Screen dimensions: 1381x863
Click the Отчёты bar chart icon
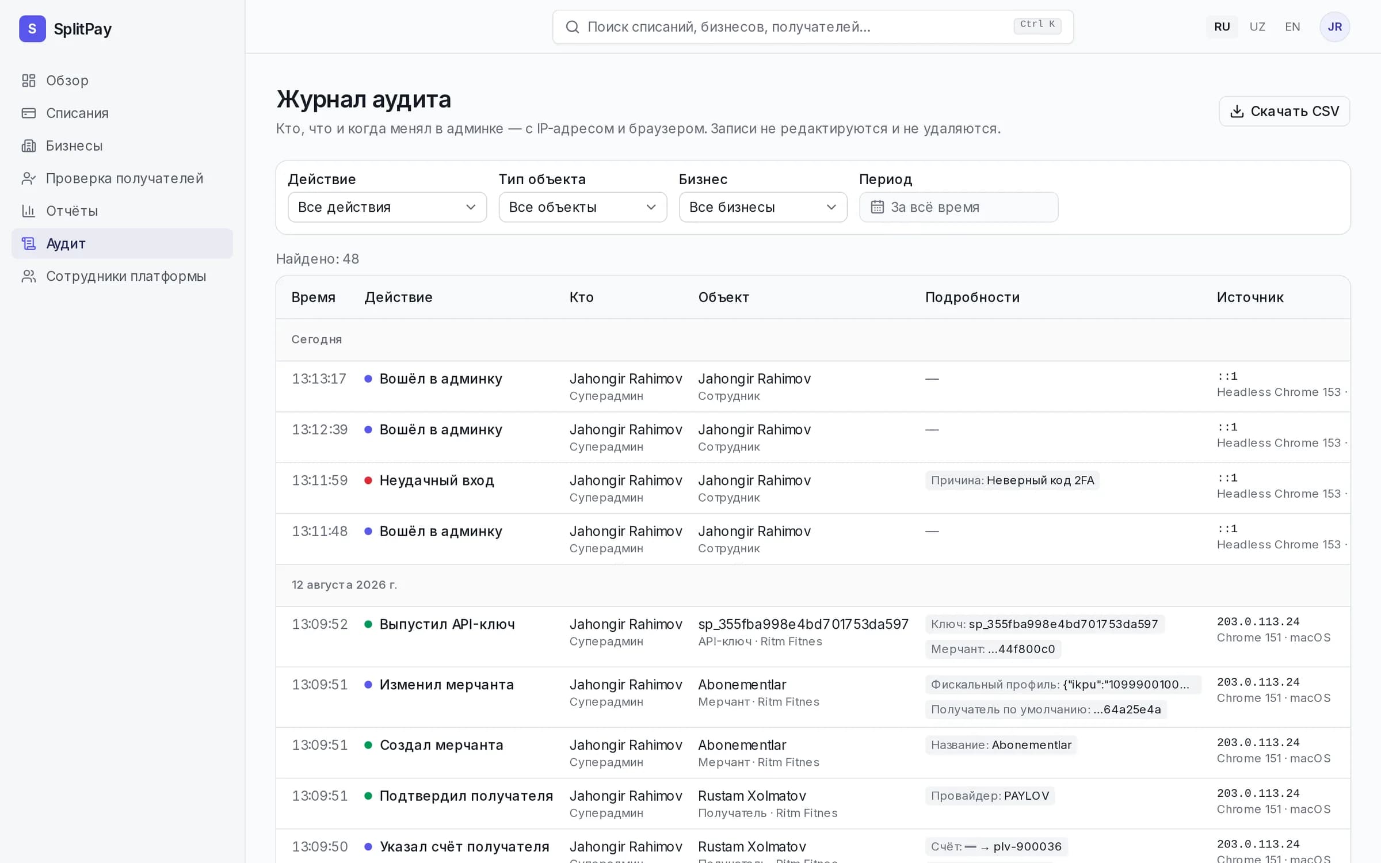tap(29, 211)
